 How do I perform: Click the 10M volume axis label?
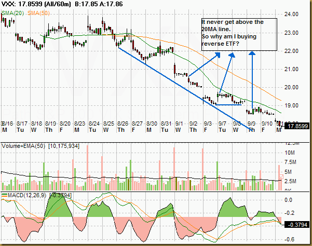290,153
